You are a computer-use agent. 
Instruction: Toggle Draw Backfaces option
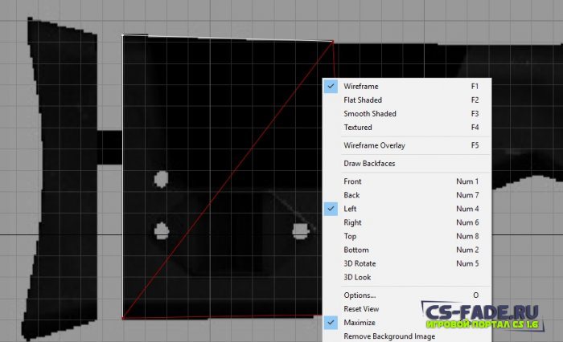tap(407, 164)
